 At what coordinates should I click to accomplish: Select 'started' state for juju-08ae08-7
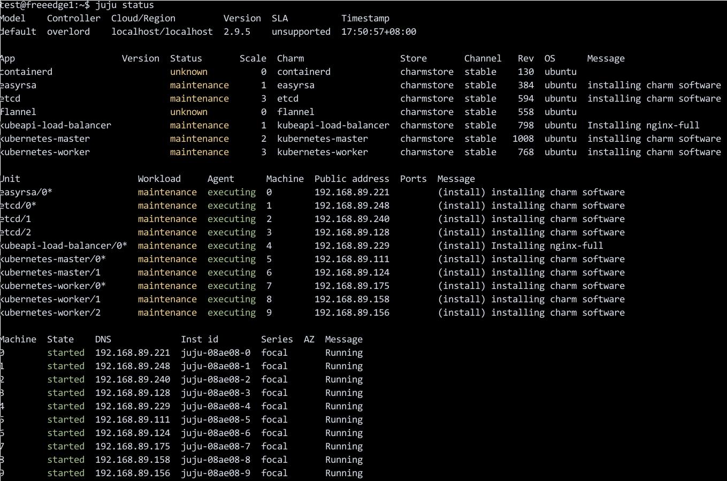coord(66,446)
